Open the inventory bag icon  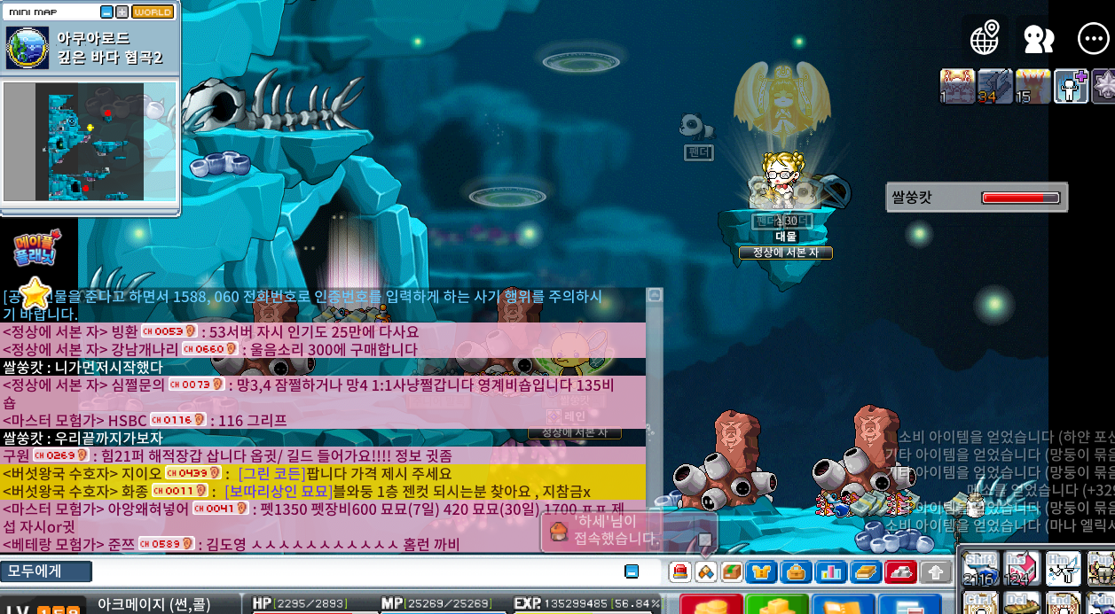coord(795,571)
